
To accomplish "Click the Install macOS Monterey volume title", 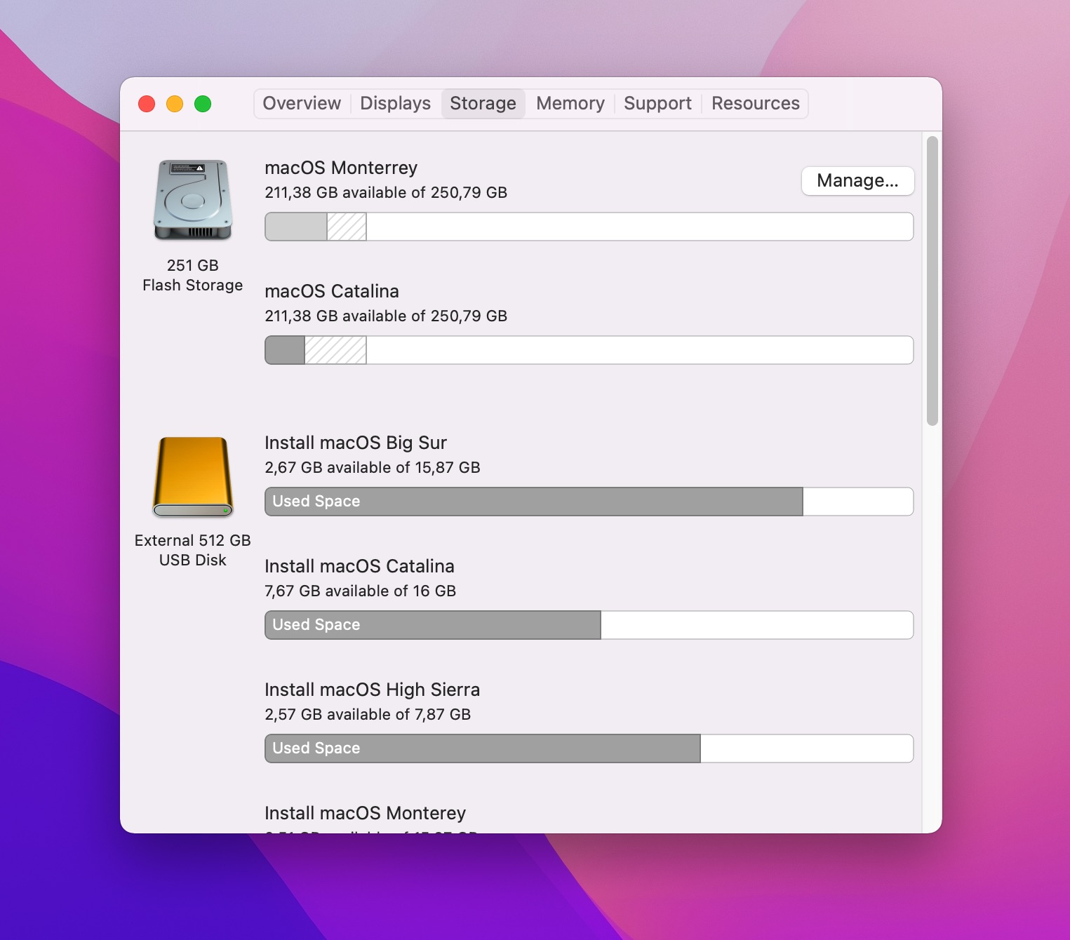I will pos(365,813).
